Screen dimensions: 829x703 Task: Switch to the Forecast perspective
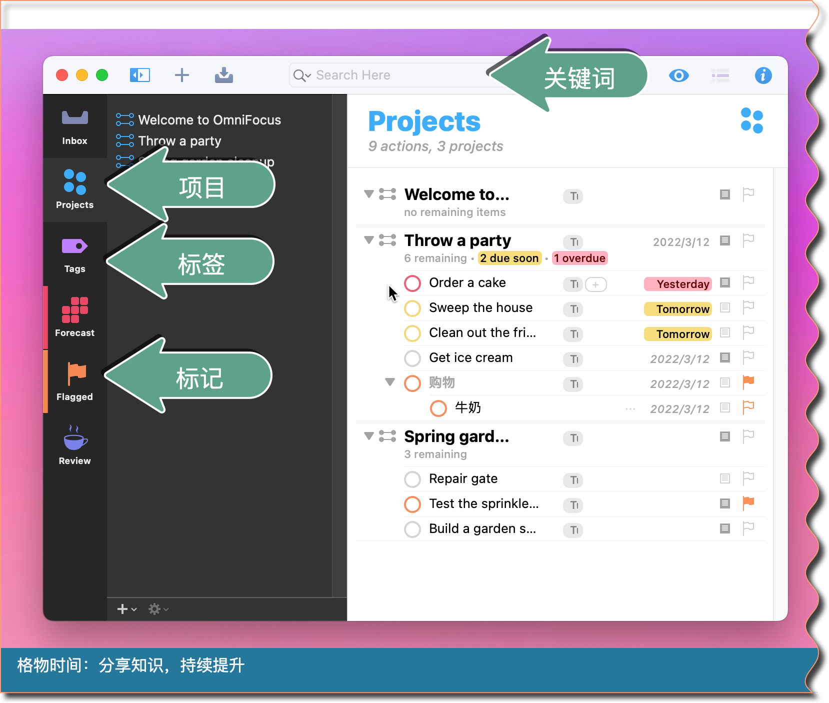tap(75, 317)
